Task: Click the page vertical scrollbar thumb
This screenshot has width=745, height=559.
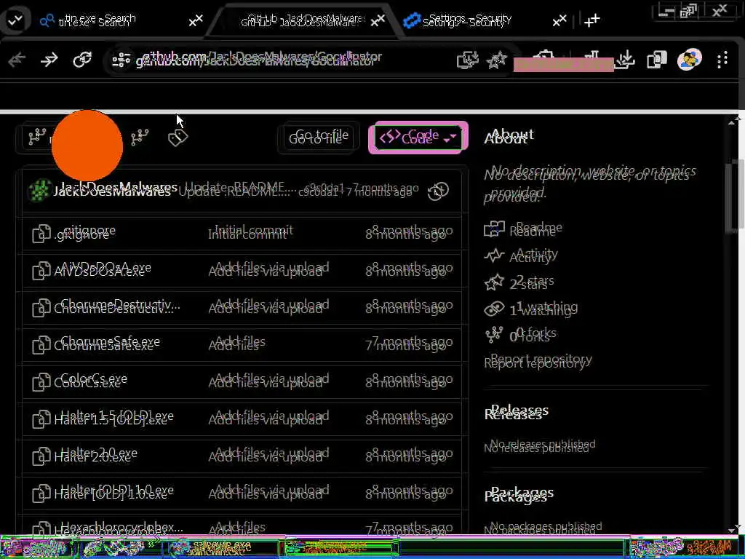Action: click(x=735, y=195)
